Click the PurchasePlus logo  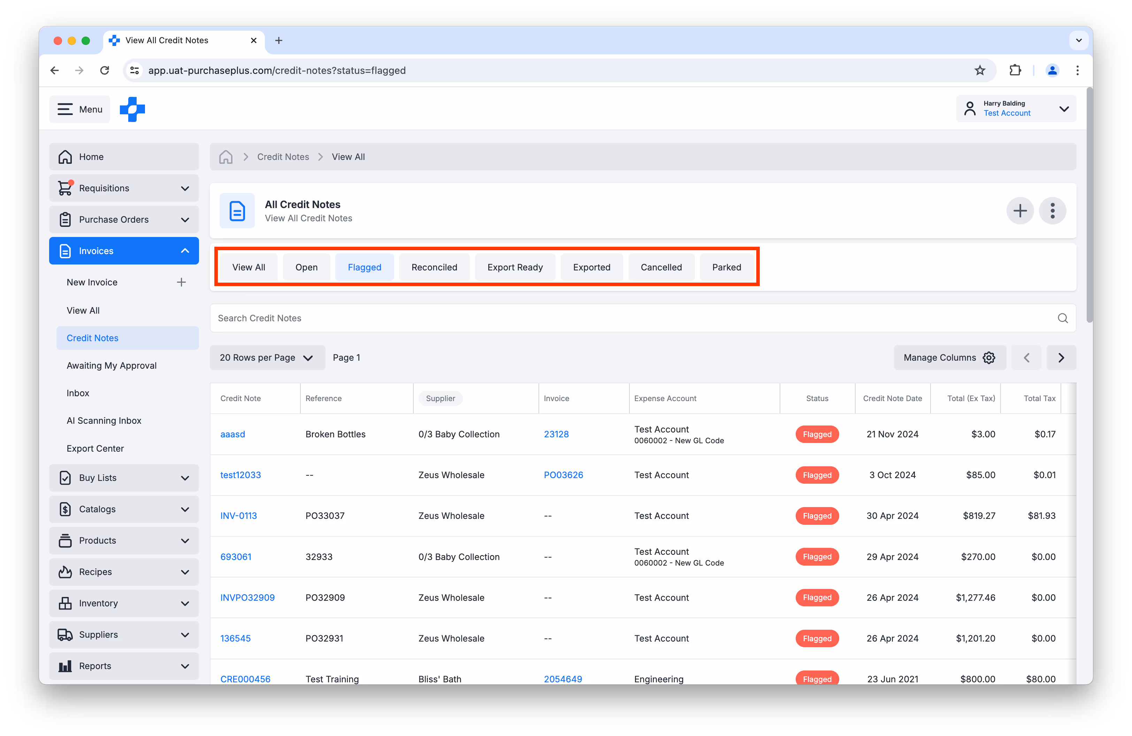coord(132,109)
